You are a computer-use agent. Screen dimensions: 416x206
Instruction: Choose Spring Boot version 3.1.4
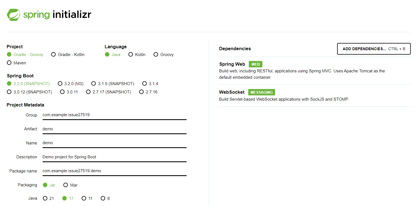[150, 84]
